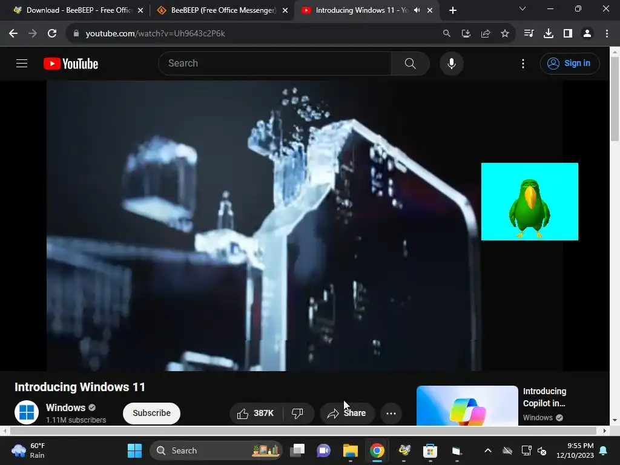Click the scroll down arrow of page
Viewport: 620px width, 465px height.
pyautogui.click(x=615, y=420)
